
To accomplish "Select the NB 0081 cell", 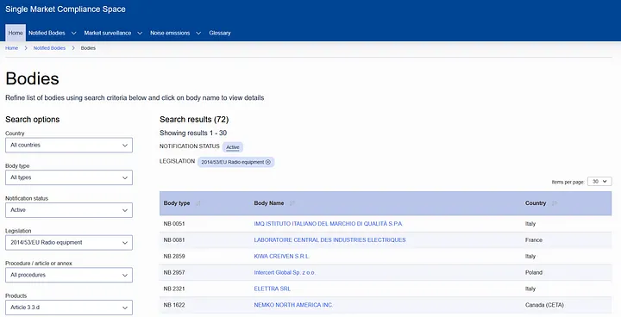I will (174, 240).
